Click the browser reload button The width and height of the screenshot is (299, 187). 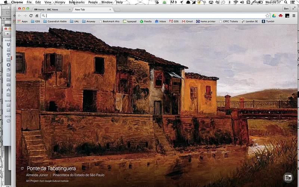point(31,16)
